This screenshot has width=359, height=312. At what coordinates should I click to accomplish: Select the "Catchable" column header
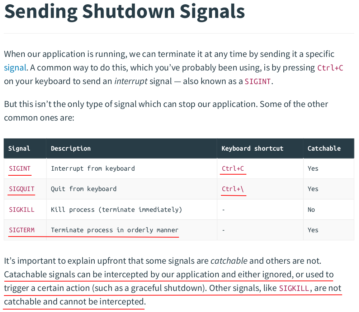tap(324, 148)
